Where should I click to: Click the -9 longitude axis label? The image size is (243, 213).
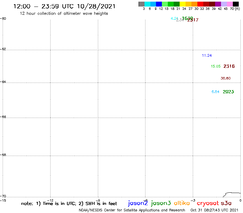(x=98, y=200)
